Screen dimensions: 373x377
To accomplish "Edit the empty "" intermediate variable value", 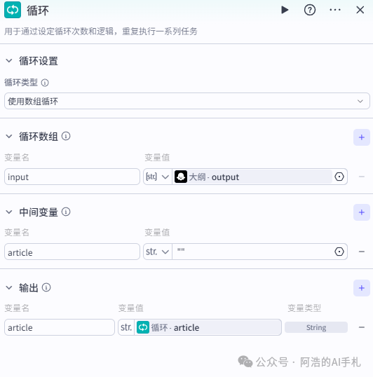I will (252, 252).
